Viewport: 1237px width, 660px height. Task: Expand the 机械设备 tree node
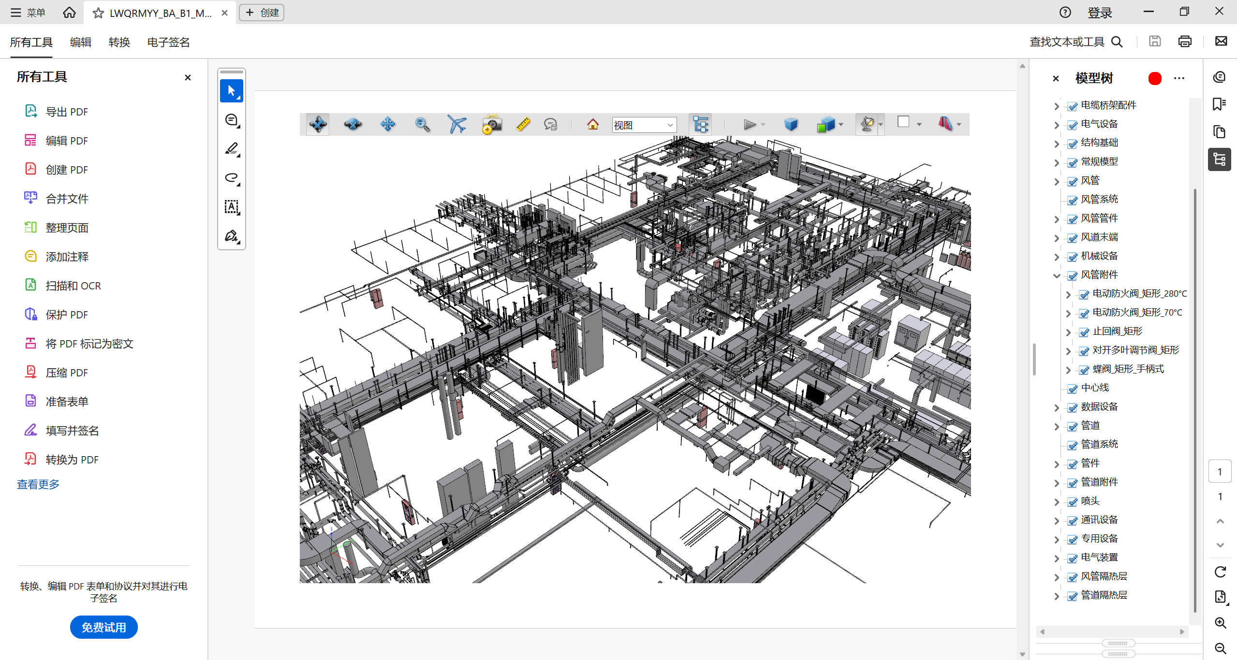click(x=1057, y=257)
